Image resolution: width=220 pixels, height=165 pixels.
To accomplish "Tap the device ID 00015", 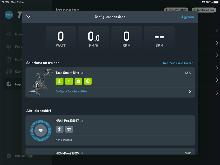I will coord(188,153).
